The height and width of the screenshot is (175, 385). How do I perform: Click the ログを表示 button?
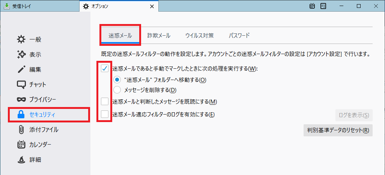point(354,115)
